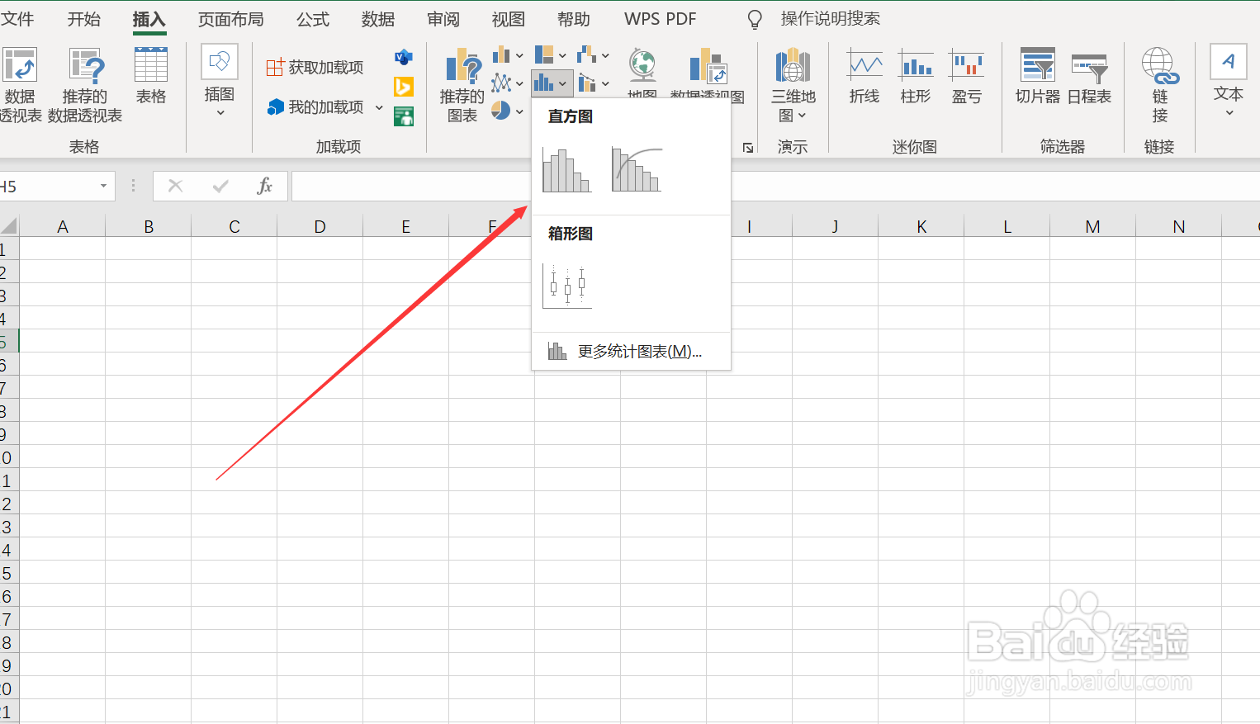Click the 数据透视图 (PivotChart) icon
The image size is (1260, 724).
pos(708,66)
